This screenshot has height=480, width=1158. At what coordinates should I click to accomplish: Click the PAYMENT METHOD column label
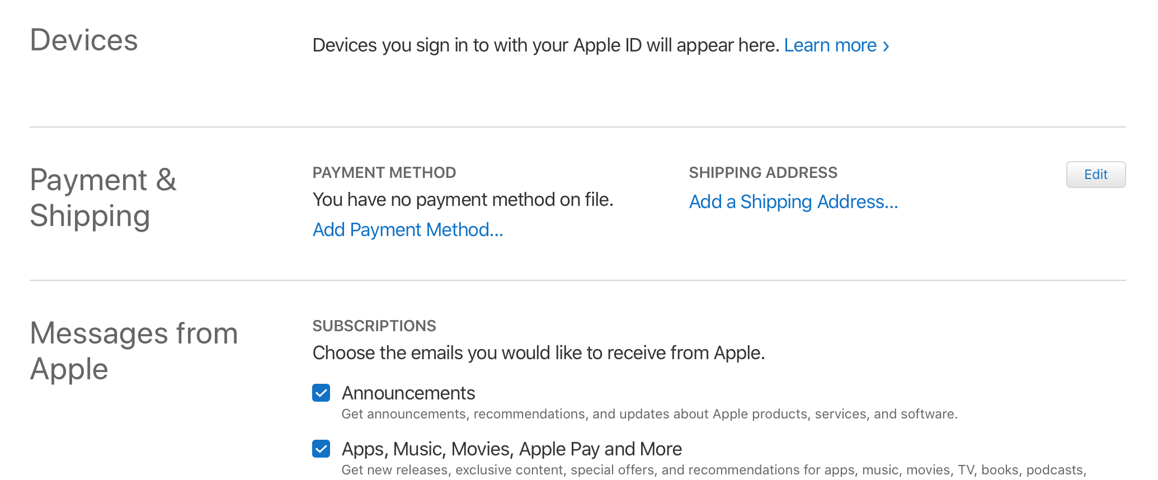click(384, 172)
